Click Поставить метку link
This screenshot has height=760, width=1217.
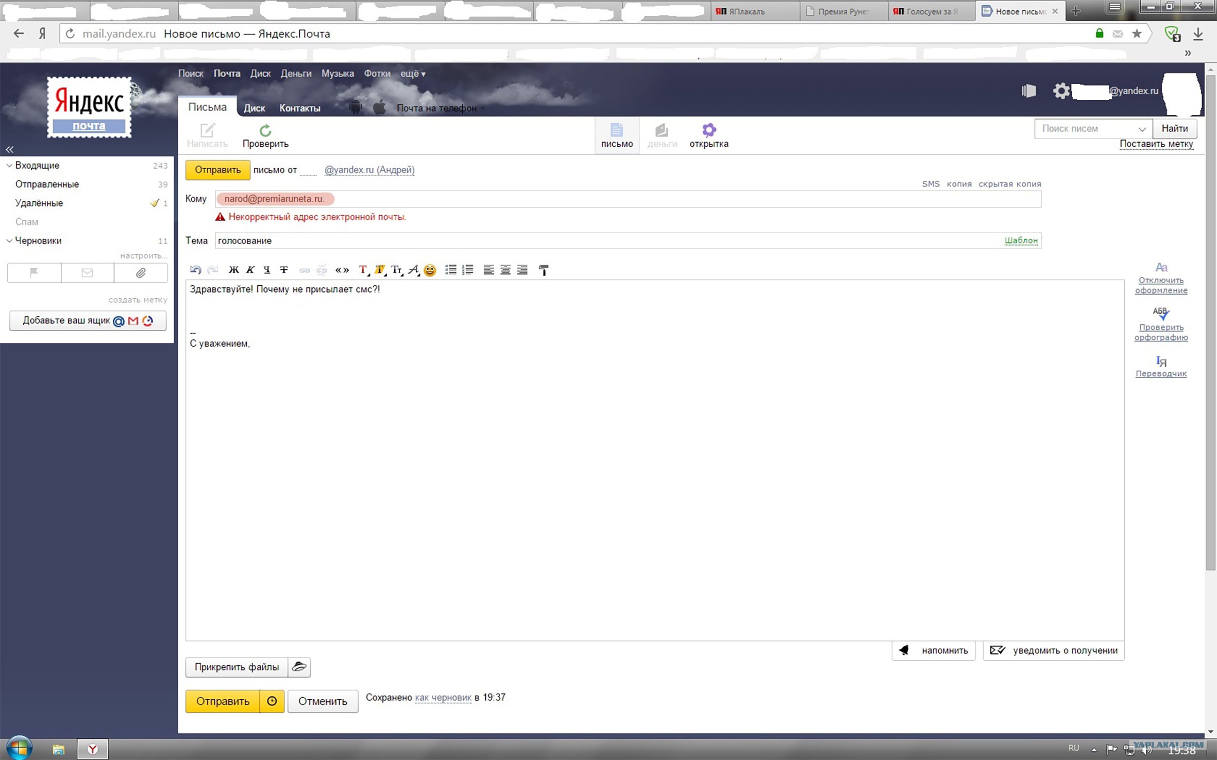point(1156,144)
